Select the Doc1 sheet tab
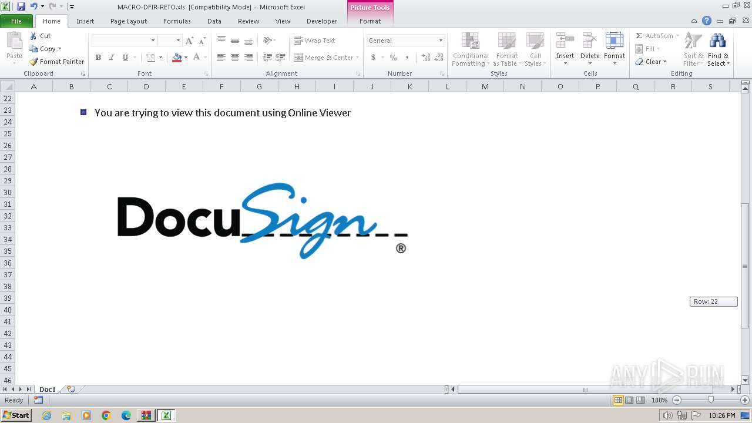Image resolution: width=752 pixels, height=423 pixels. pos(47,390)
